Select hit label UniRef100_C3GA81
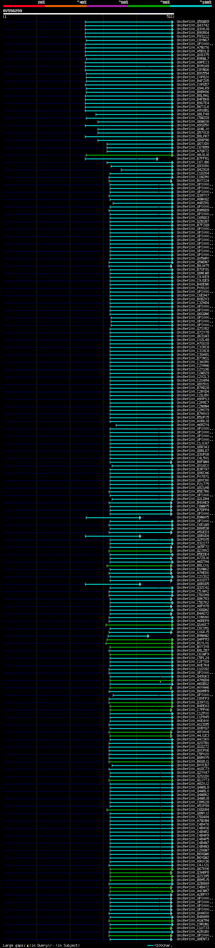The height and width of the screenshot is (948, 215). click(x=193, y=355)
